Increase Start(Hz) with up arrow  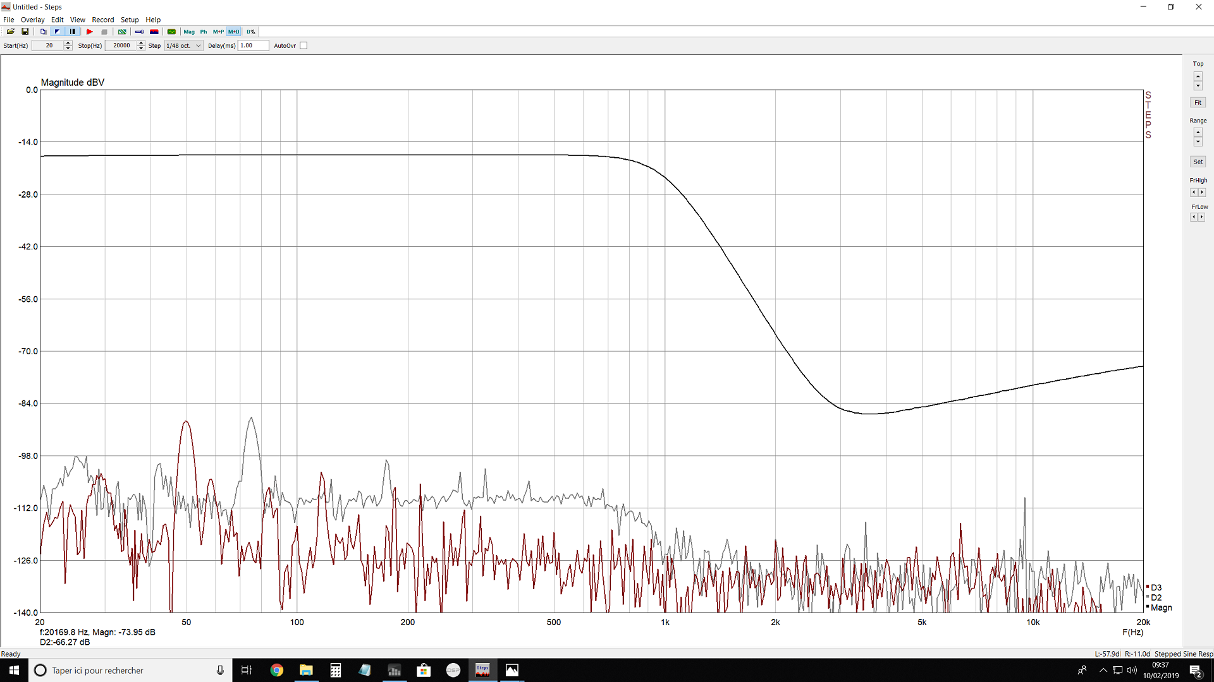pyautogui.click(x=68, y=43)
